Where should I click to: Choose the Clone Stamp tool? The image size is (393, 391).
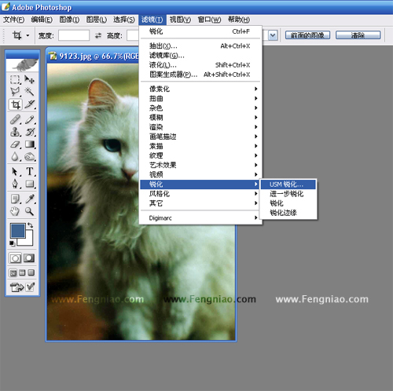[15, 132]
